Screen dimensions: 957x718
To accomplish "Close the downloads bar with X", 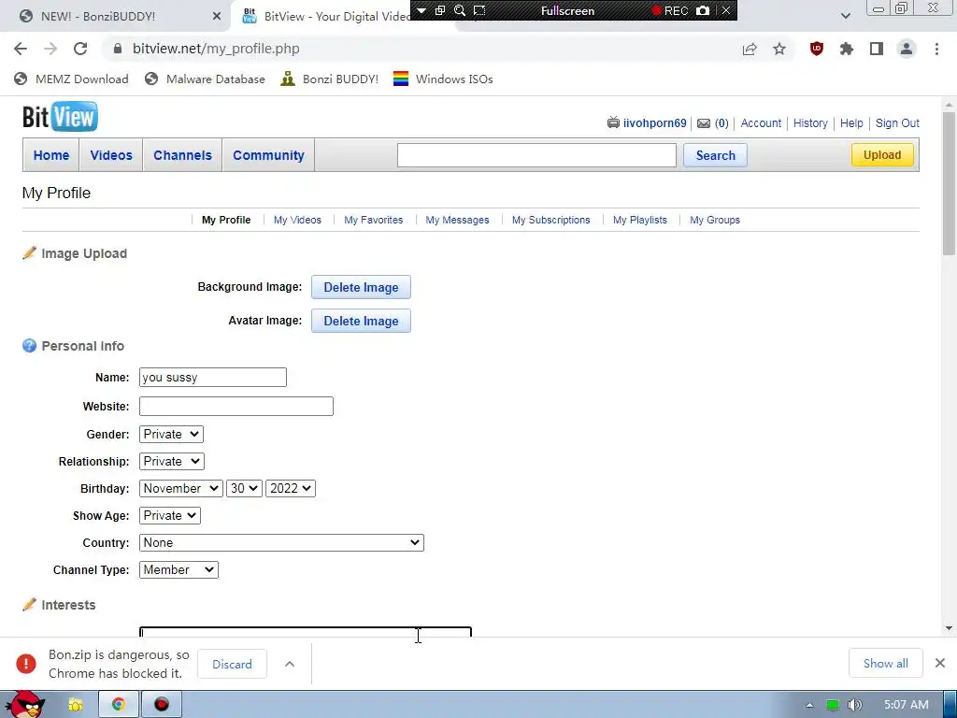I will [x=940, y=663].
